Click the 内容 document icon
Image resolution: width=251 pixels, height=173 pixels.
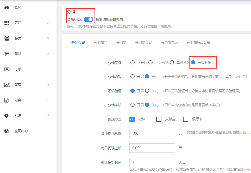click(x=7, y=100)
